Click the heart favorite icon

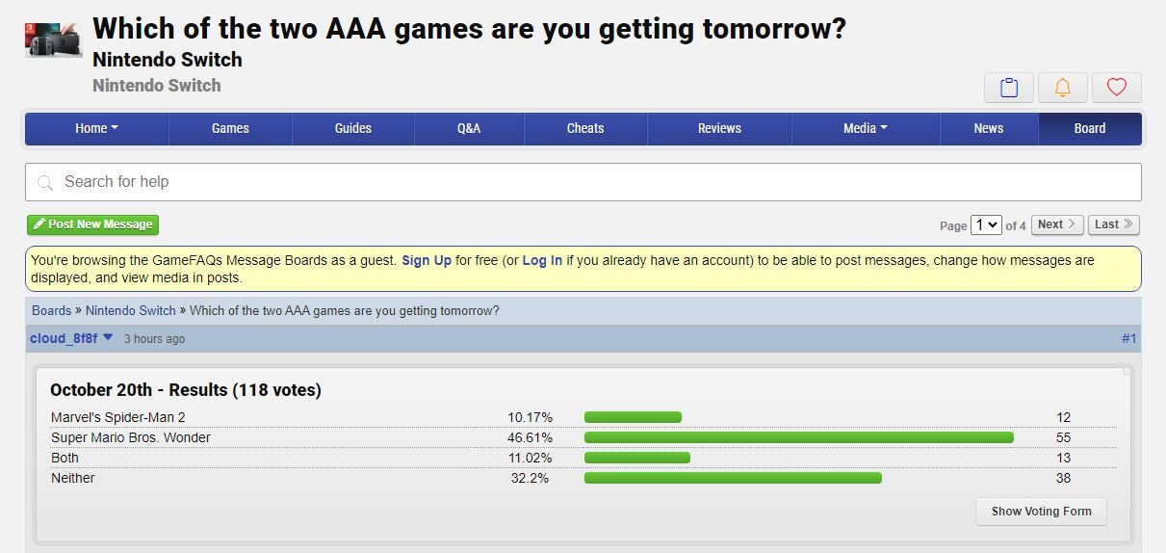pos(1116,88)
